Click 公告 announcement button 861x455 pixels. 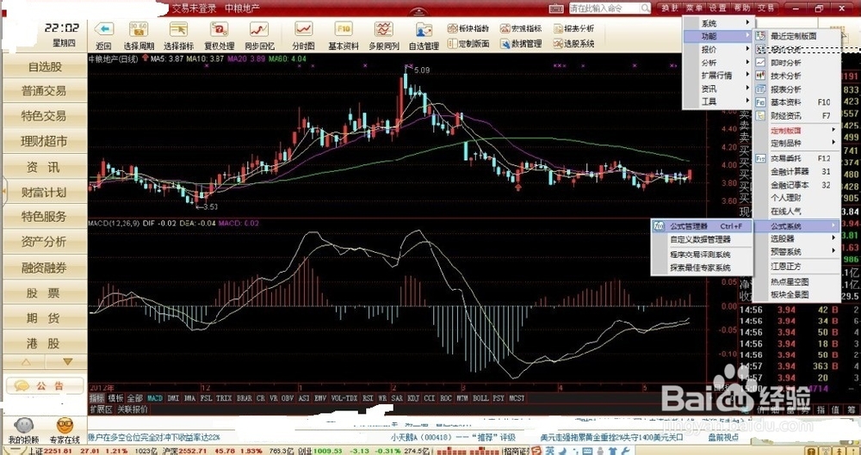click(45, 386)
